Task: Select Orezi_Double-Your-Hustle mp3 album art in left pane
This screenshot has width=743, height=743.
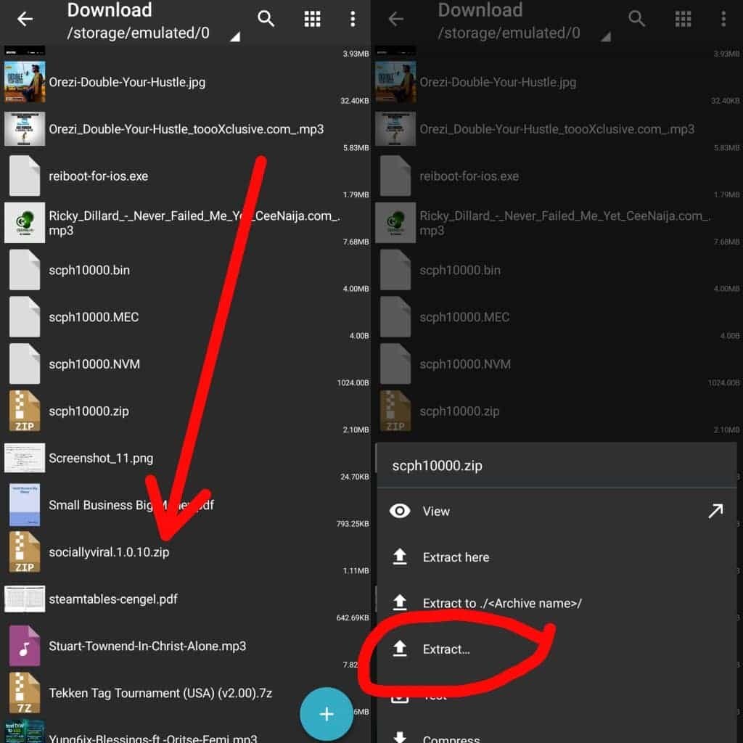Action: click(x=25, y=128)
